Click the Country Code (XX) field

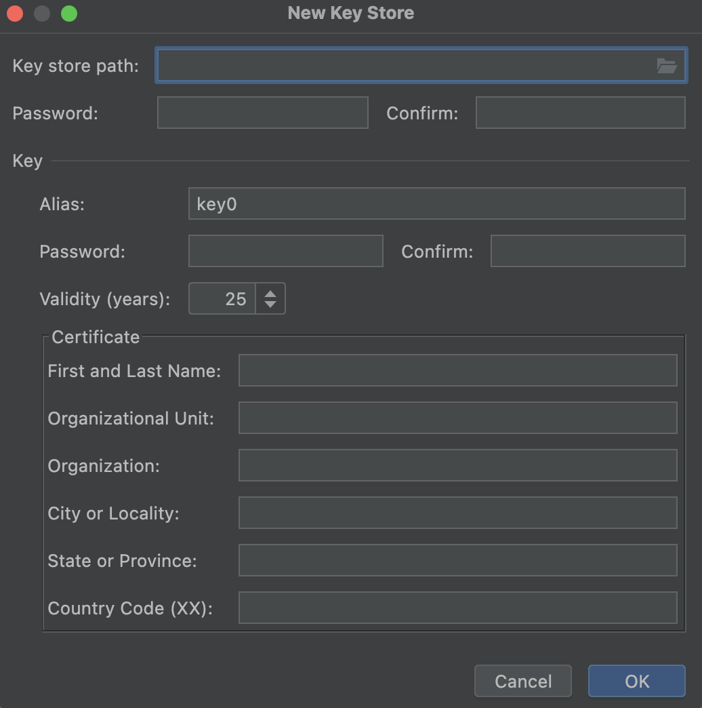pos(457,608)
